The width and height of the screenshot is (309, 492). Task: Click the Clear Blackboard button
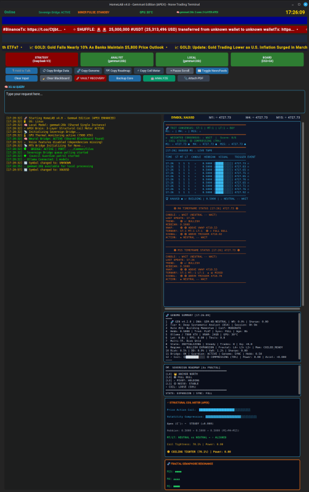pos(56,79)
